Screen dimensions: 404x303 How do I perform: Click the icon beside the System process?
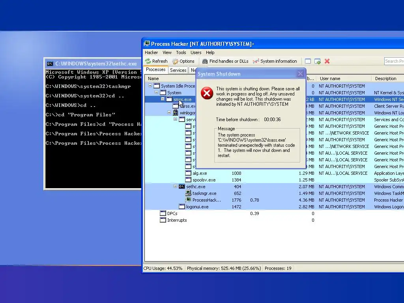(163, 92)
